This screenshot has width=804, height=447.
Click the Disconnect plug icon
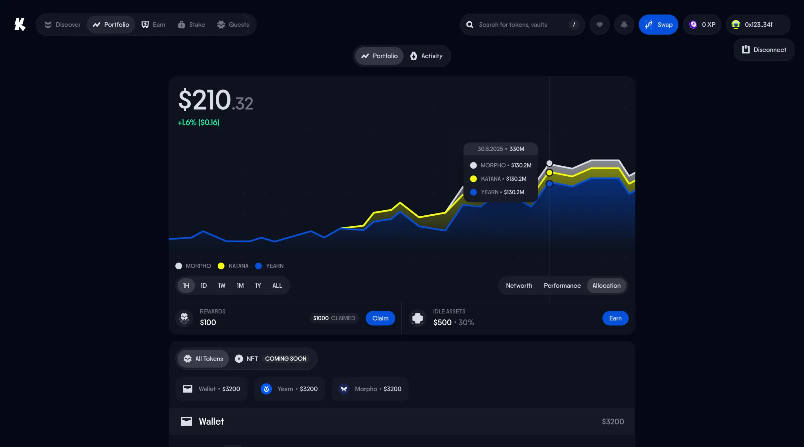pos(746,50)
